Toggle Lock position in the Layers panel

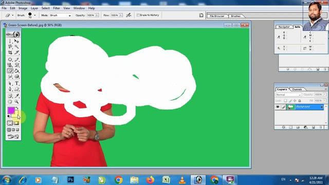tap(295, 101)
